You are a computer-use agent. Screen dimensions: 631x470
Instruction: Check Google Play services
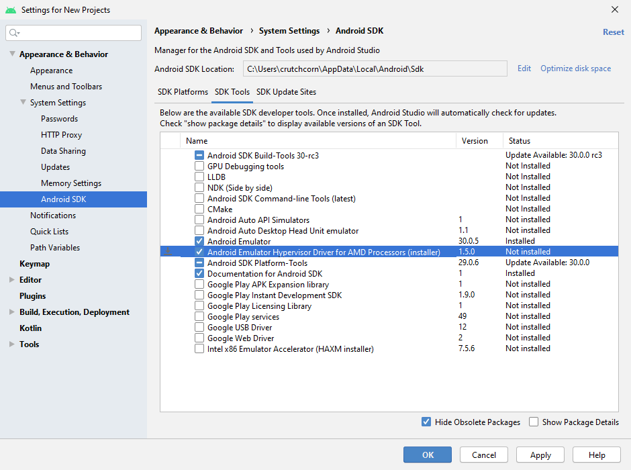coord(199,316)
